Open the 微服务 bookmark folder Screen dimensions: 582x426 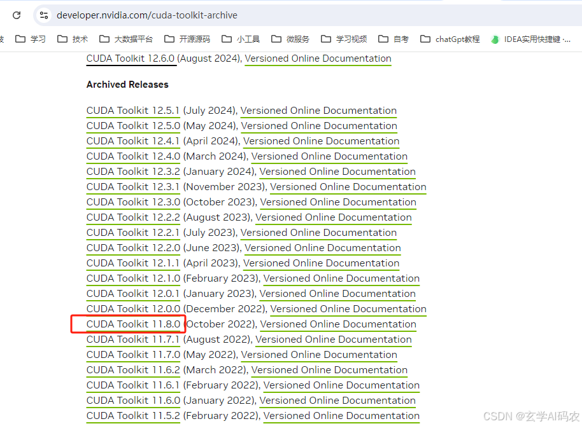tap(290, 39)
